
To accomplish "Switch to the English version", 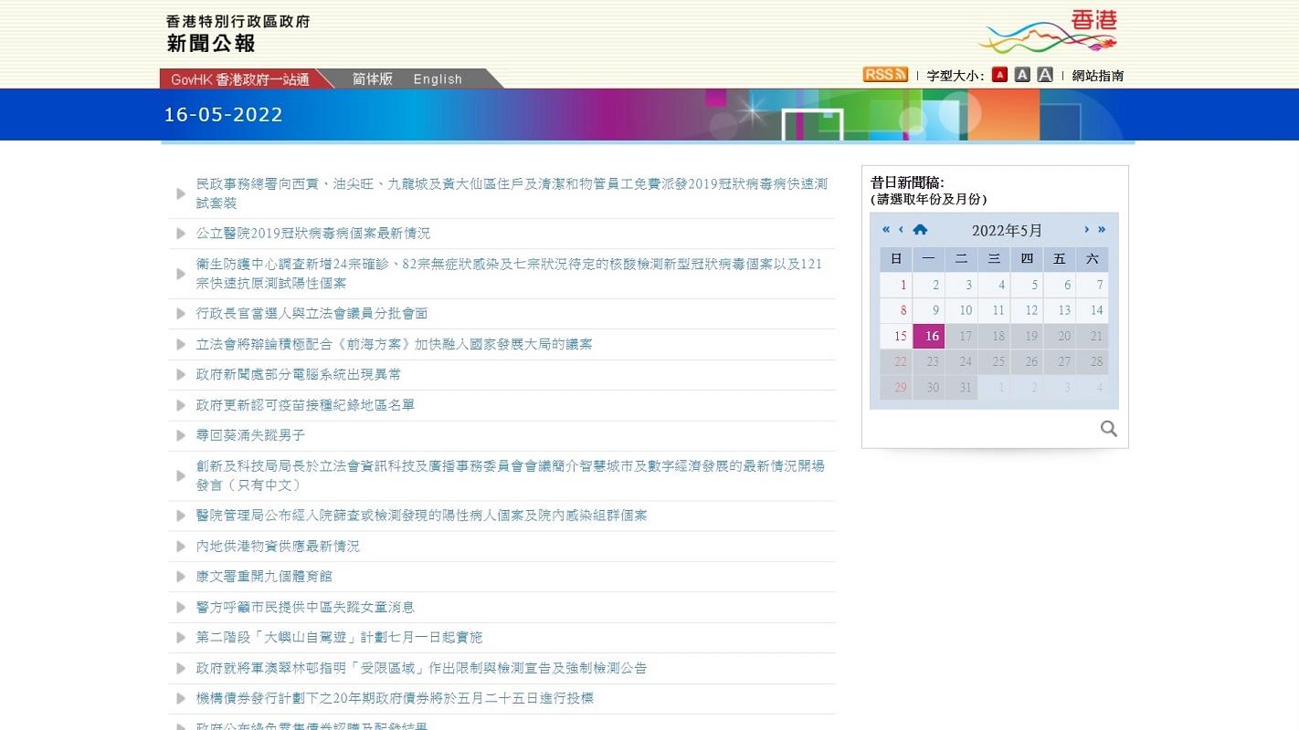I will 437,78.
